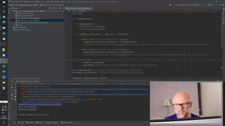The width and height of the screenshot is (225, 126).
Task: Toggle breakpoint on the import schedule line
Action: click(x=69, y=11)
